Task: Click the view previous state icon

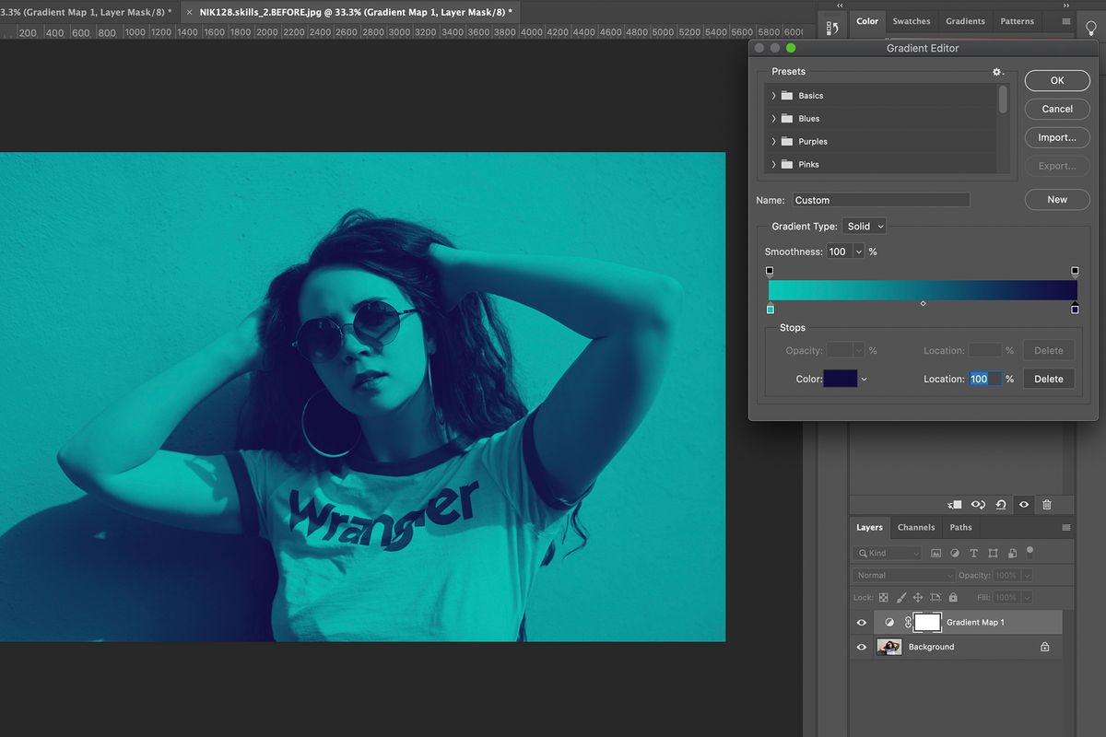Action: click(x=979, y=505)
